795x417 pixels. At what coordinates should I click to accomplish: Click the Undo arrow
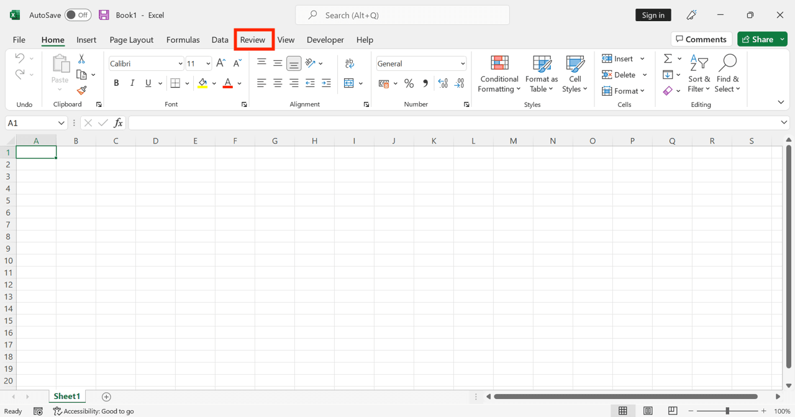pyautogui.click(x=19, y=58)
